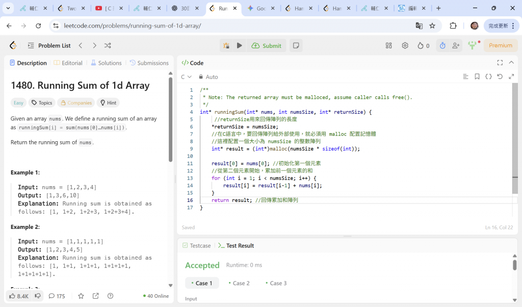Open the Test Result tab

236,246
